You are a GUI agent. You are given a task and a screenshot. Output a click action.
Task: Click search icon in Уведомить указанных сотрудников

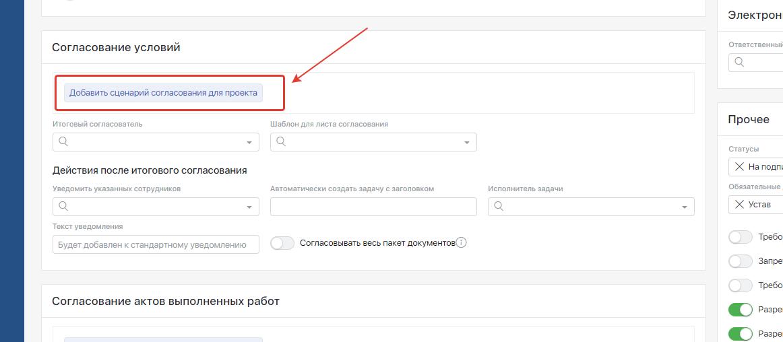pos(63,207)
